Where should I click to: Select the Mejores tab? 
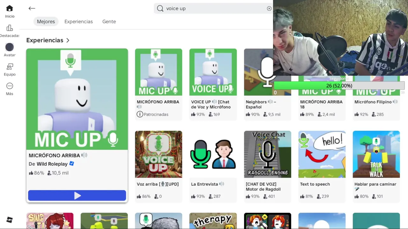(46, 22)
